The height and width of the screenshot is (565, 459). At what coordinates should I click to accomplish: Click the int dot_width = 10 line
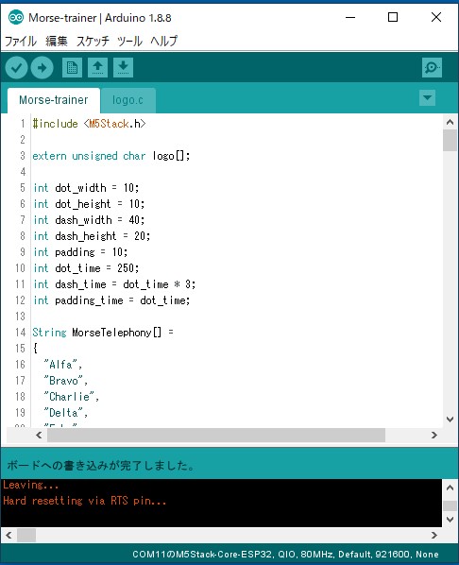pyautogui.click(x=86, y=188)
